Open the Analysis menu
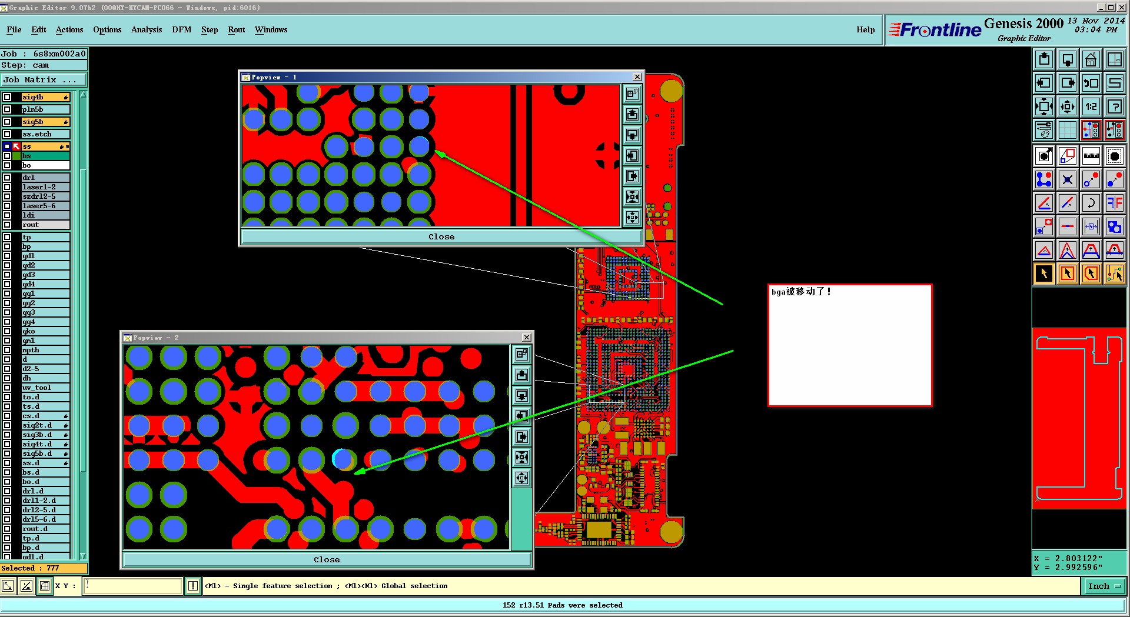The image size is (1130, 617). pos(147,29)
